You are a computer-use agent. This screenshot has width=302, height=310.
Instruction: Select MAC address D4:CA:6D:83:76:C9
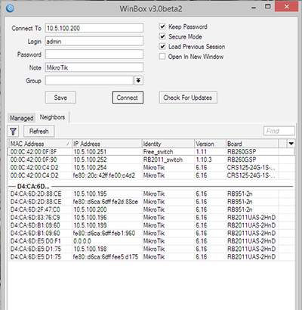pos(35,218)
